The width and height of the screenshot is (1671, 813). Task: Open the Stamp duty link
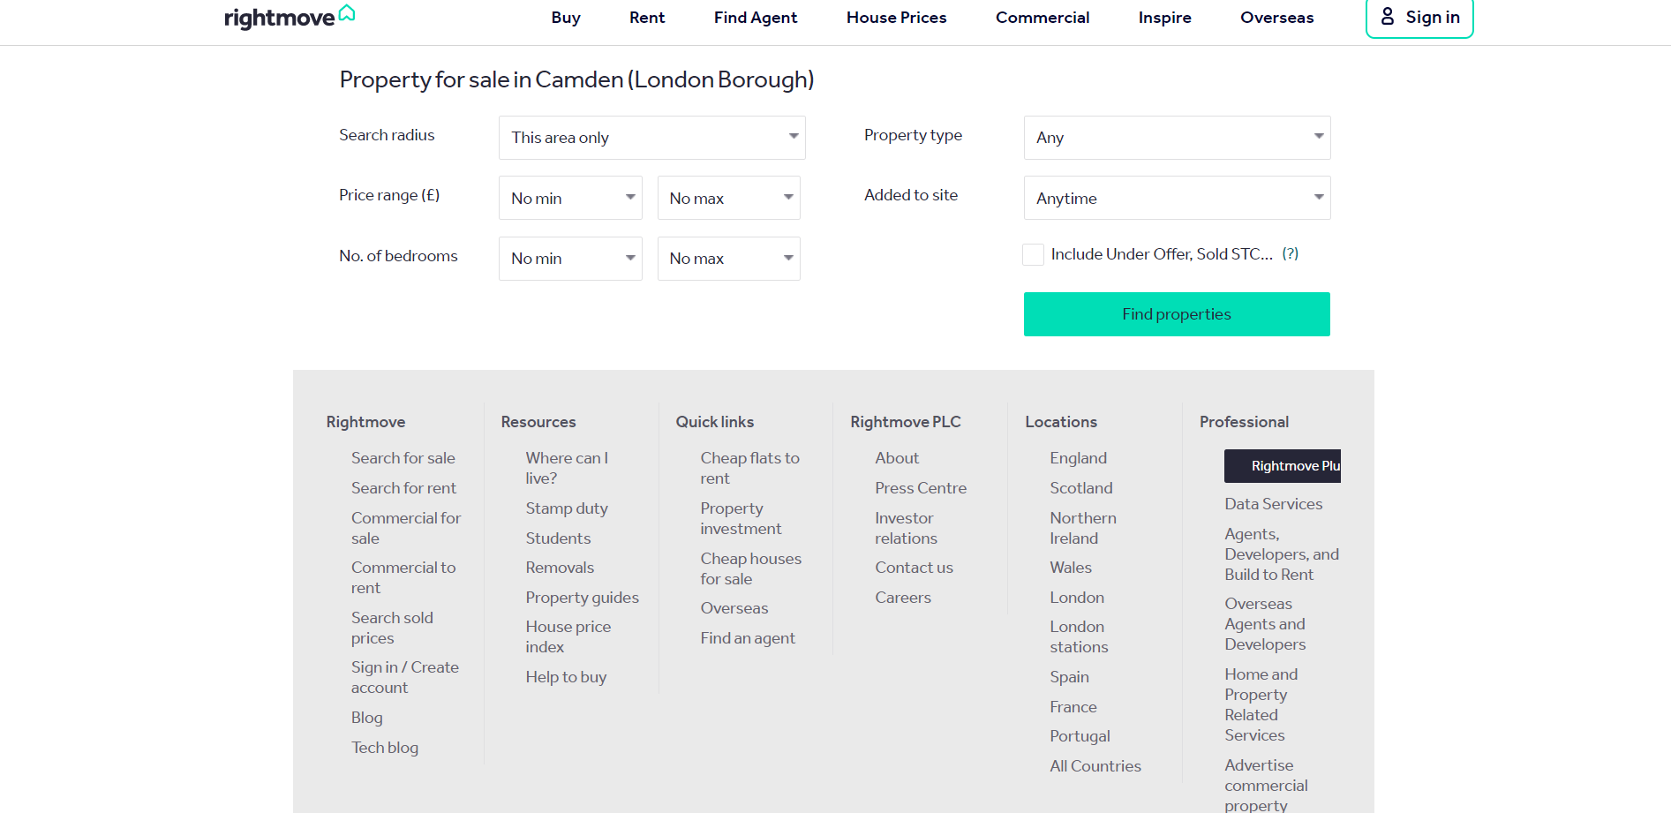click(567, 508)
